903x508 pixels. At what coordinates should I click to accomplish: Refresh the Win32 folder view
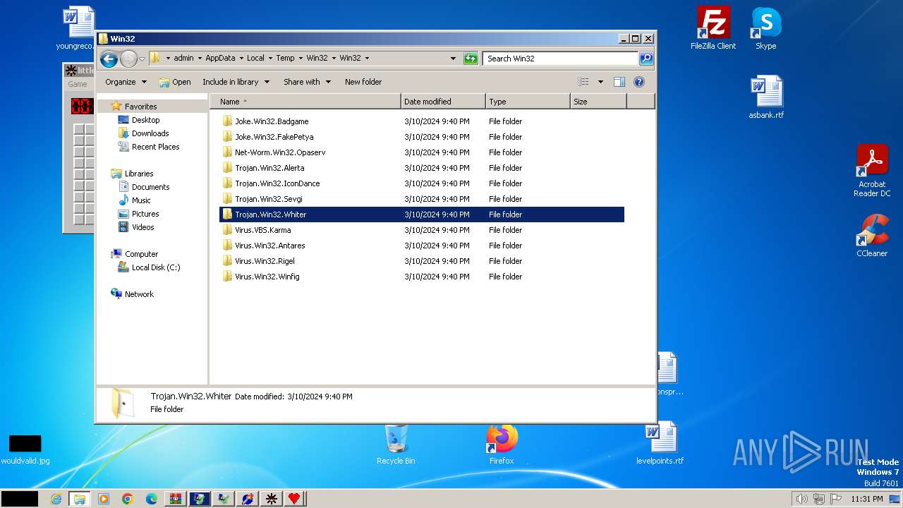coord(471,59)
